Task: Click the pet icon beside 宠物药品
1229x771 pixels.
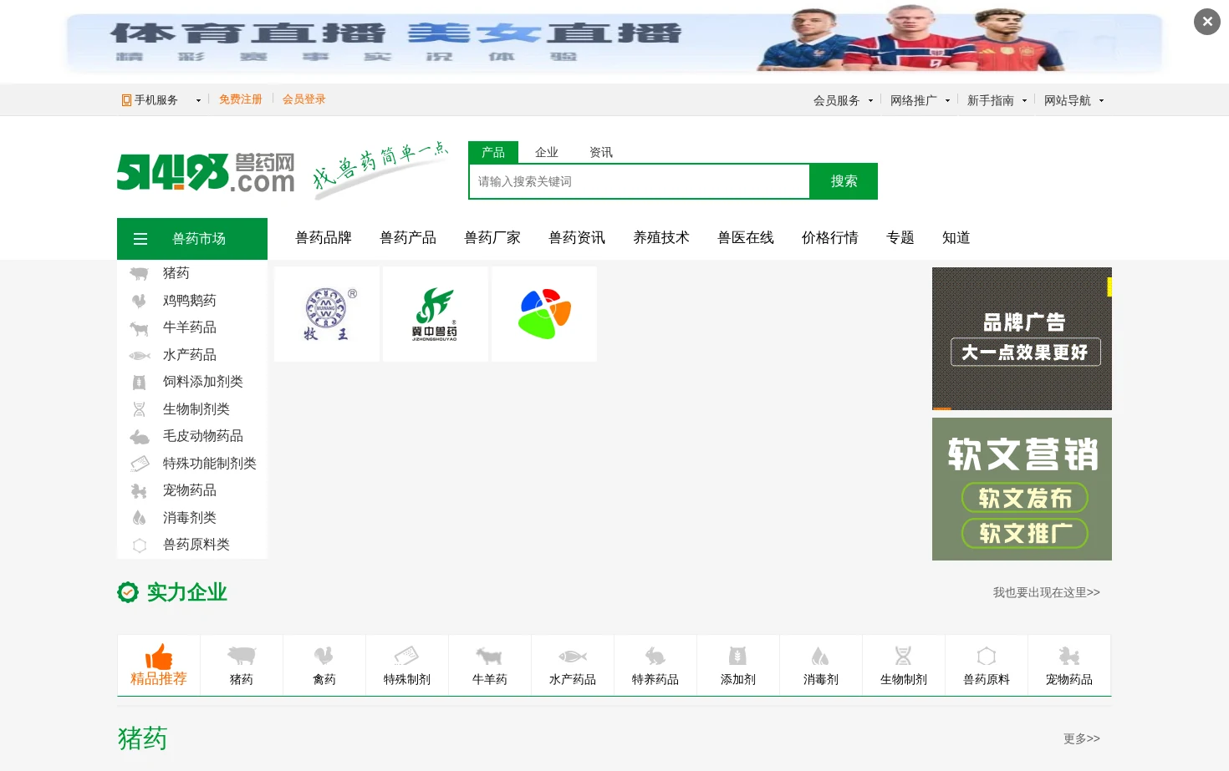Action: (139, 490)
